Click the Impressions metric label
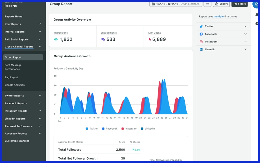Image resolution: width=260 pixels, height=163 pixels. click(x=61, y=33)
